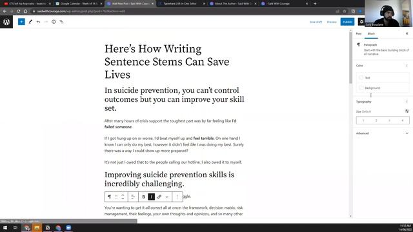The height and width of the screenshot is (232, 413).
Task: Click the editor vertical scrollbar
Action: point(350,57)
